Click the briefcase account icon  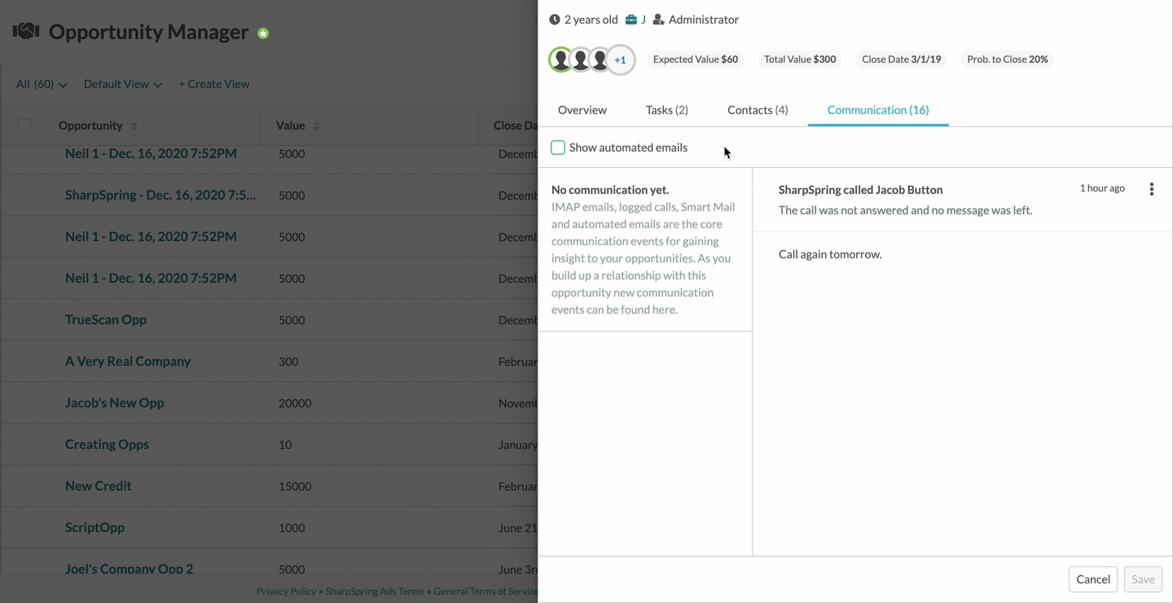point(631,20)
